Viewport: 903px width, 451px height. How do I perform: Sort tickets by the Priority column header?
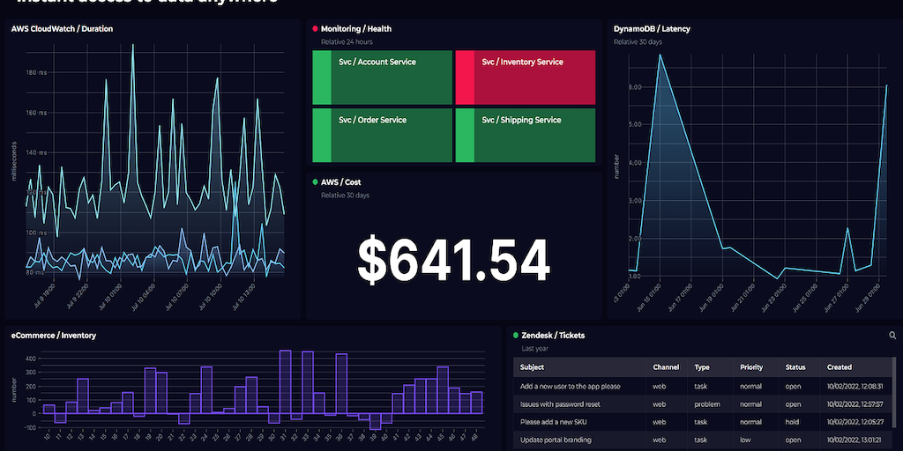(x=751, y=367)
